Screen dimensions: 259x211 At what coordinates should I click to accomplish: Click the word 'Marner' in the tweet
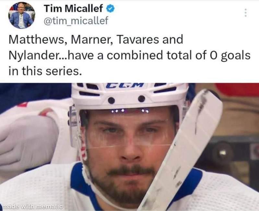click(x=90, y=39)
